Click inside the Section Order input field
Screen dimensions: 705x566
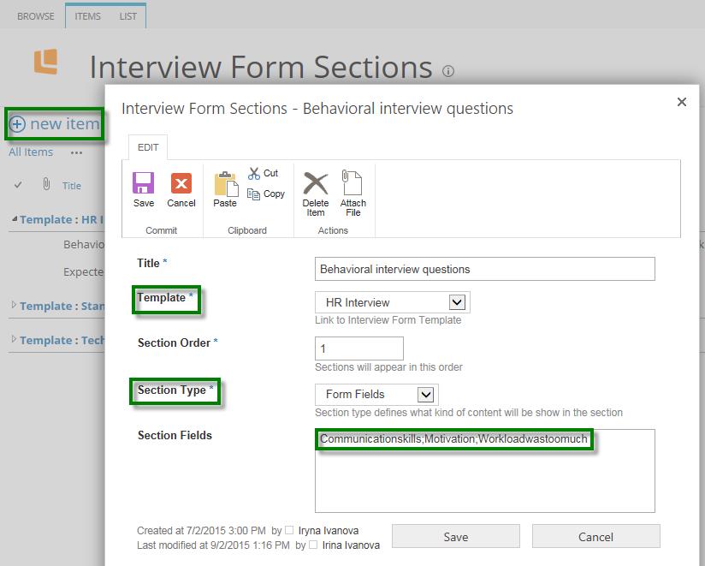pos(359,348)
